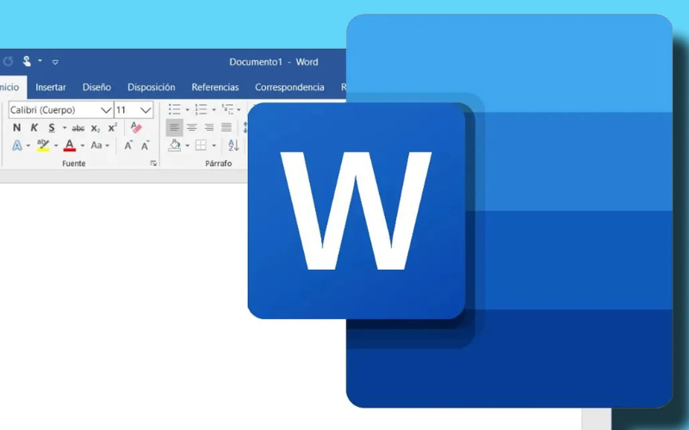Screen dimensions: 689x430
Task: Align text left
Action: pyautogui.click(x=175, y=127)
